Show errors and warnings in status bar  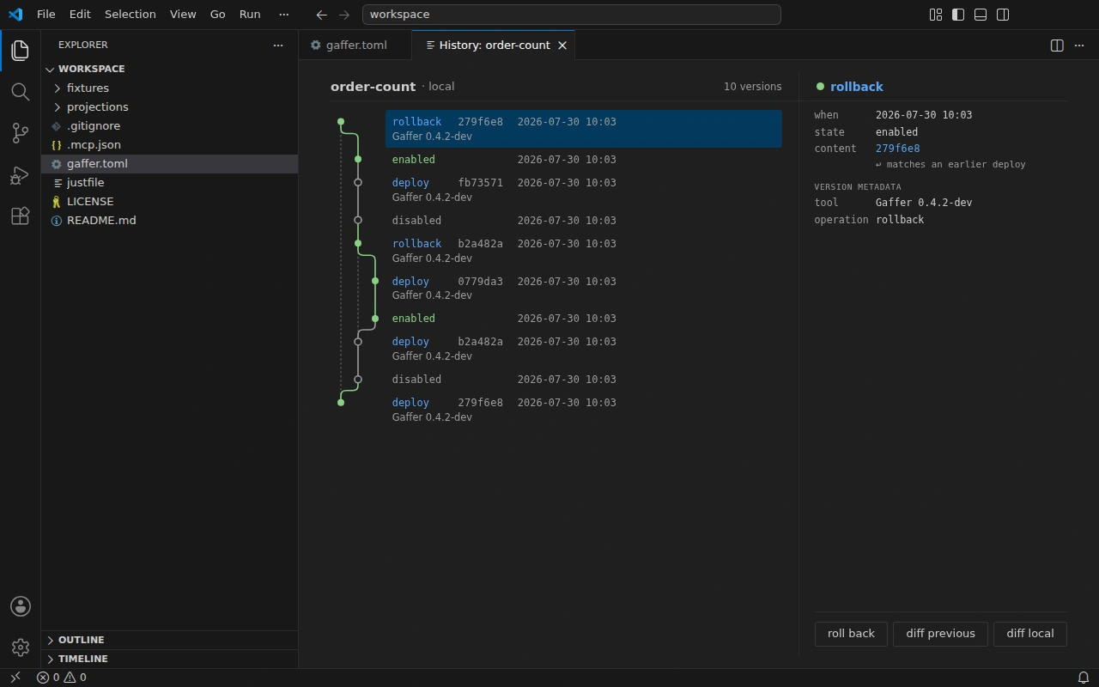(61, 678)
